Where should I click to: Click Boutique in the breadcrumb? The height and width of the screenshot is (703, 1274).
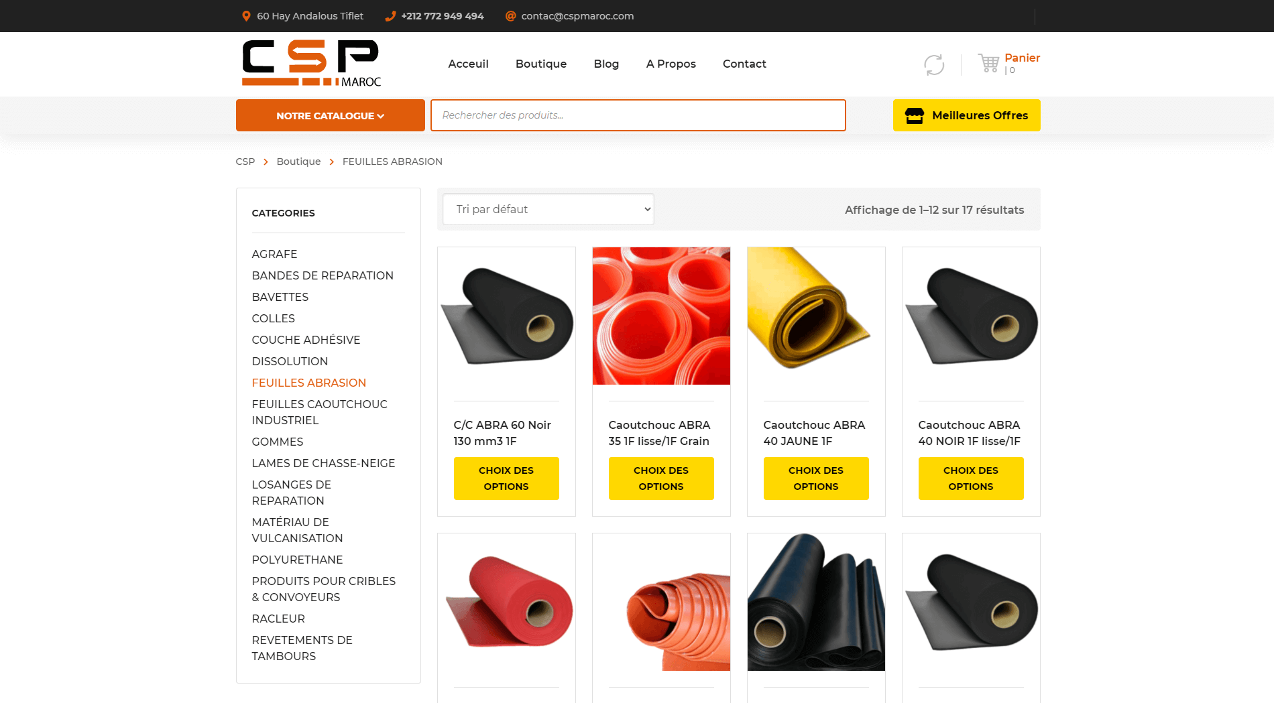[298, 162]
